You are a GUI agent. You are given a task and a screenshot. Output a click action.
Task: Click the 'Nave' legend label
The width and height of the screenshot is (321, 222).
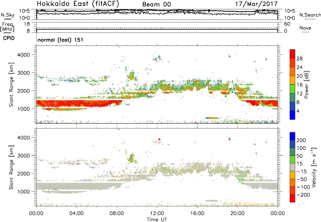[305, 28]
